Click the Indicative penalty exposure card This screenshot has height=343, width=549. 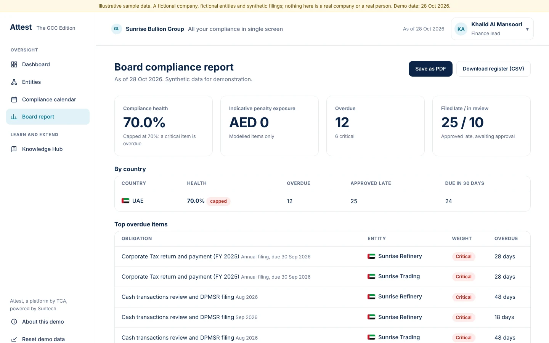(270, 126)
